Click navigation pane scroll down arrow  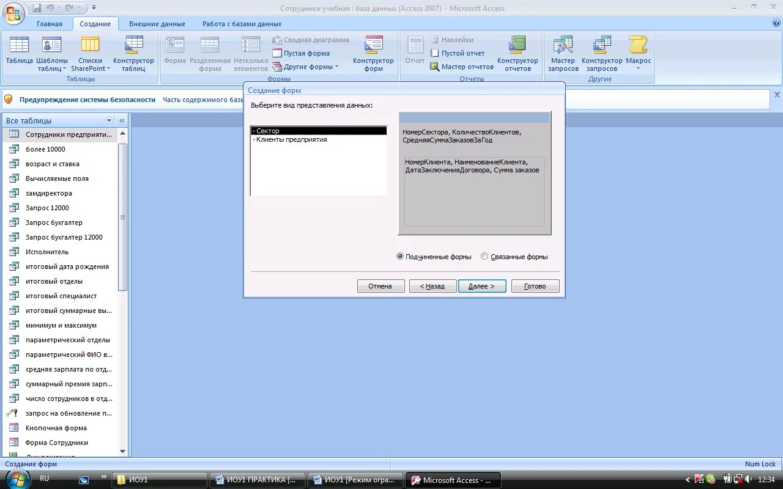pos(122,451)
